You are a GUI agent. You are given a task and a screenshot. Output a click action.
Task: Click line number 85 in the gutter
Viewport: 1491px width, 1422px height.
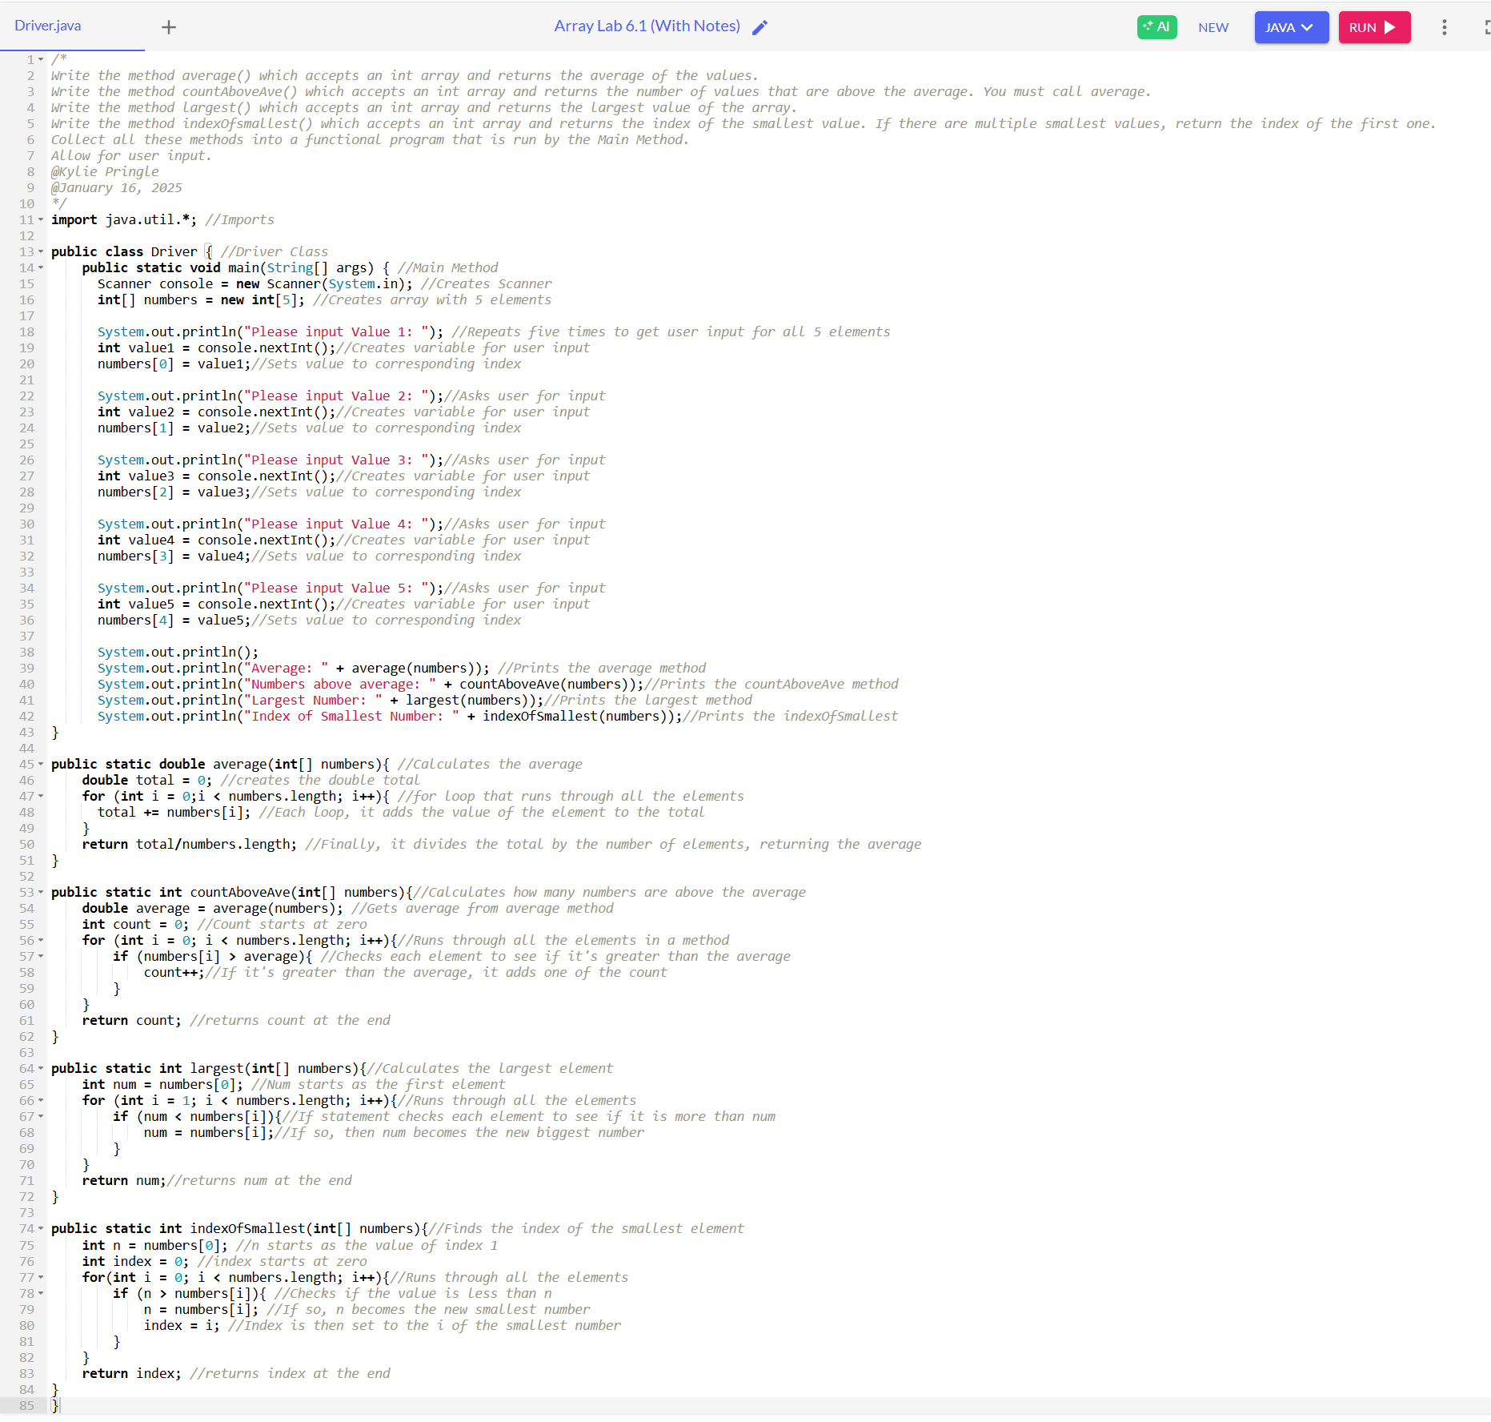coord(26,1405)
